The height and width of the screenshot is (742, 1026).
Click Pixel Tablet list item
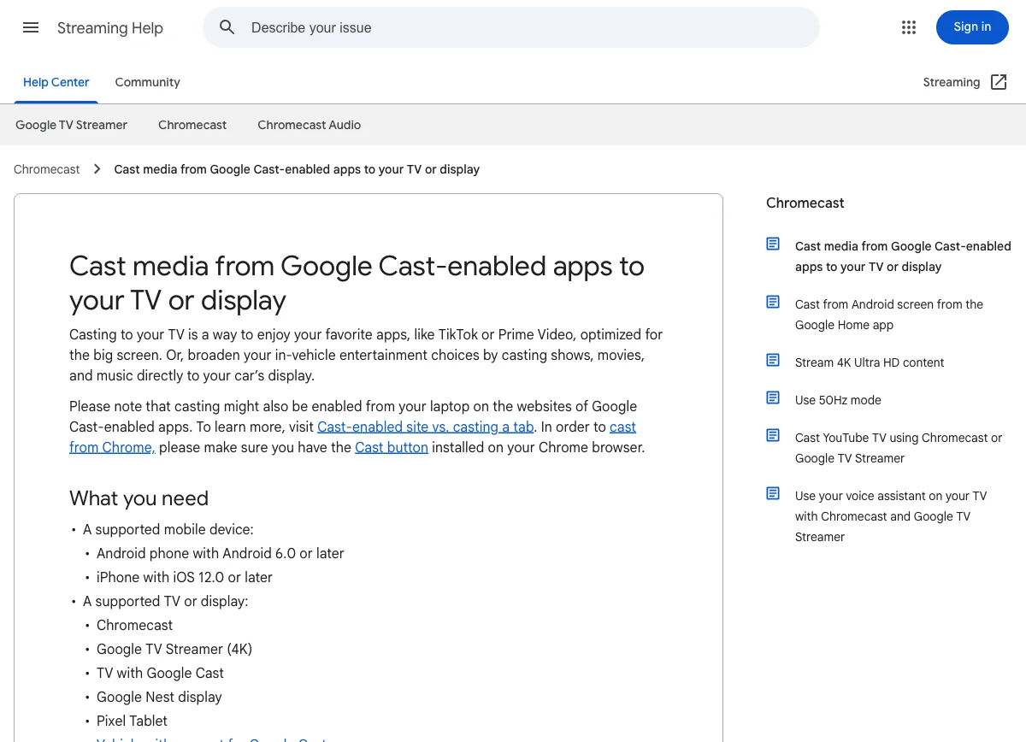point(132,721)
